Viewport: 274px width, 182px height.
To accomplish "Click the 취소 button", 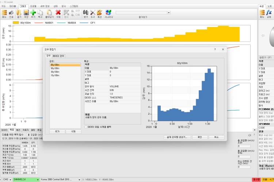I will pyautogui.click(x=216, y=137).
